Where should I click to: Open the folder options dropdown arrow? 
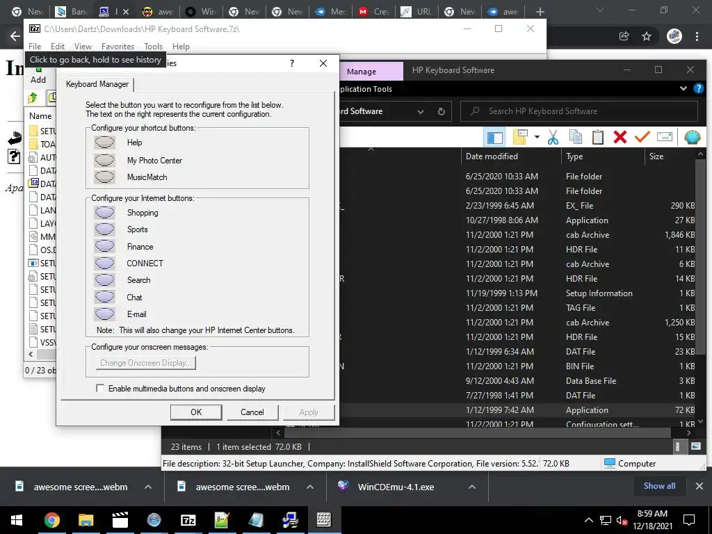click(x=537, y=137)
